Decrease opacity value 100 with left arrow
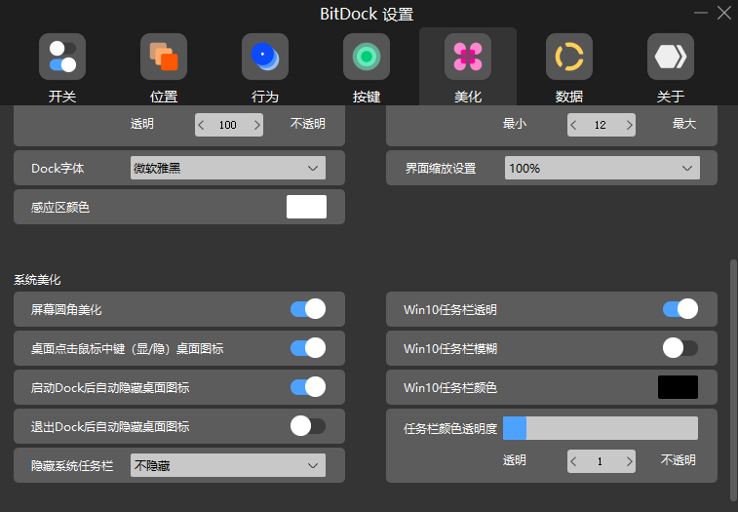 coord(202,125)
